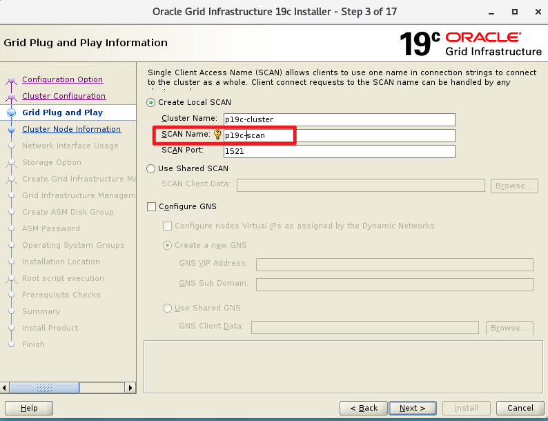Choose the Create a new GNS option
Image resolution: width=548 pixels, height=421 pixels.
pyautogui.click(x=168, y=245)
